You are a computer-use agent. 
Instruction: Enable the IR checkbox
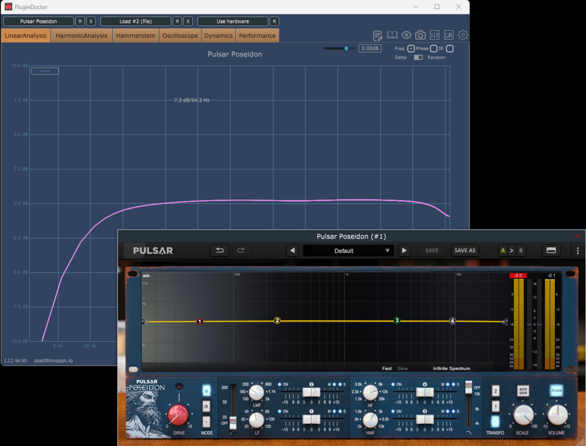450,49
